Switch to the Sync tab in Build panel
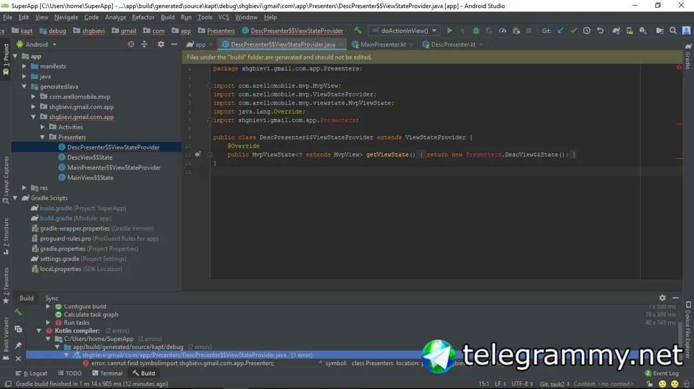 click(52, 298)
